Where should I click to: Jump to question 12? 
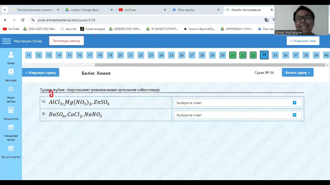(39, 55)
